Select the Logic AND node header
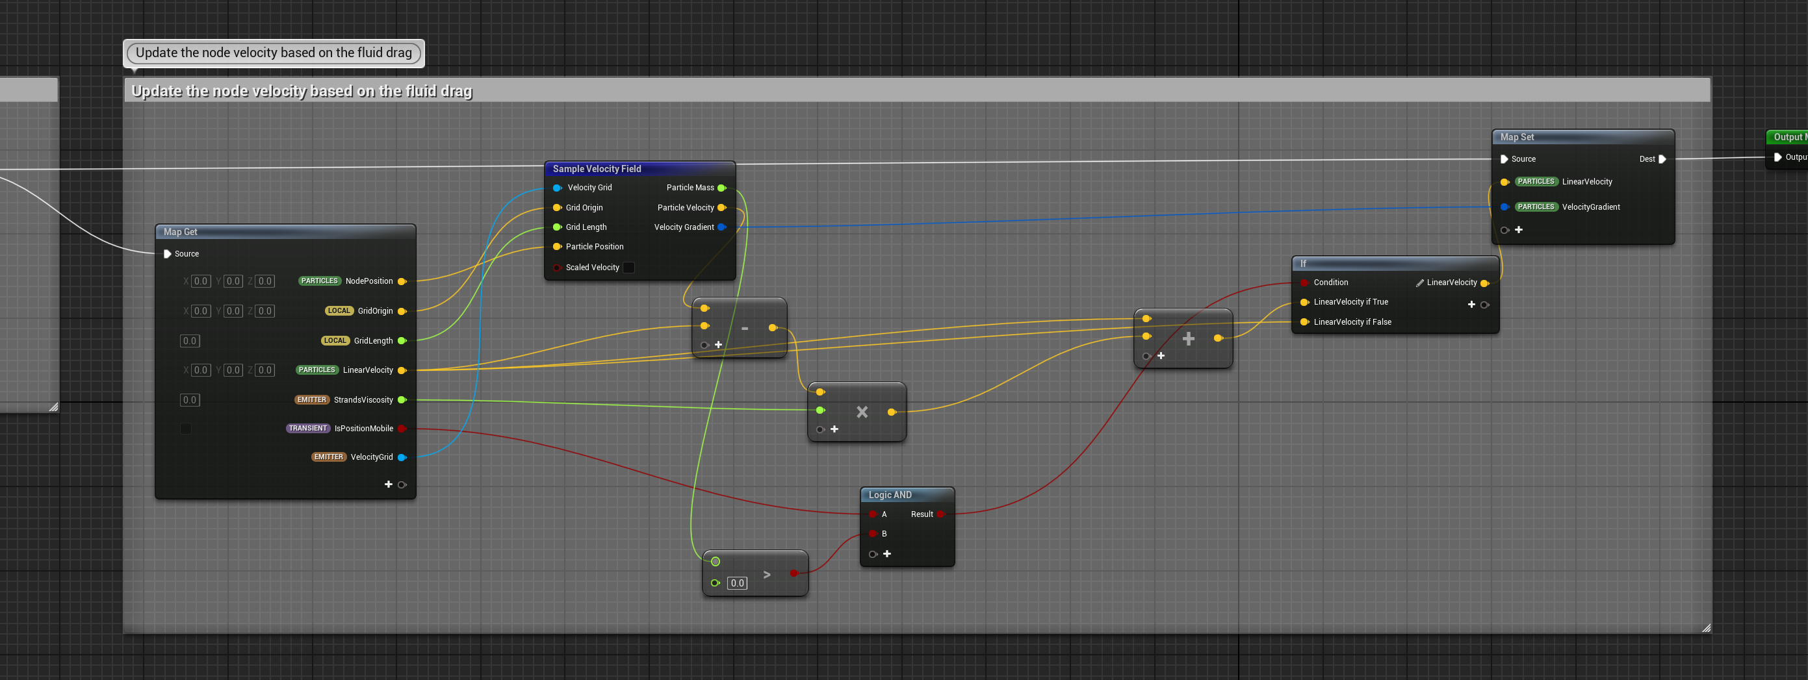Image resolution: width=1808 pixels, height=680 pixels. [x=890, y=495]
